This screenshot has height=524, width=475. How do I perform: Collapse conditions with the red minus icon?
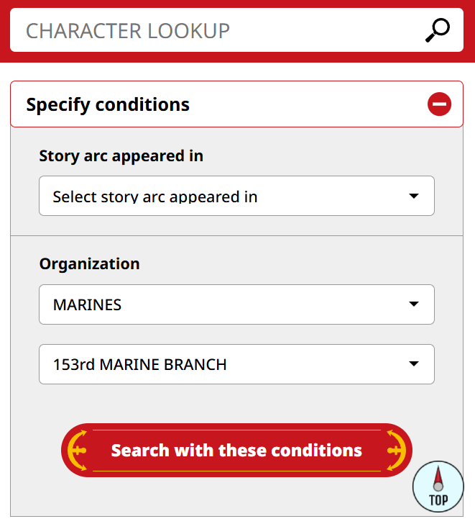[439, 104]
